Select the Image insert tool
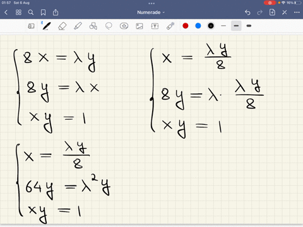 [x=140, y=26]
